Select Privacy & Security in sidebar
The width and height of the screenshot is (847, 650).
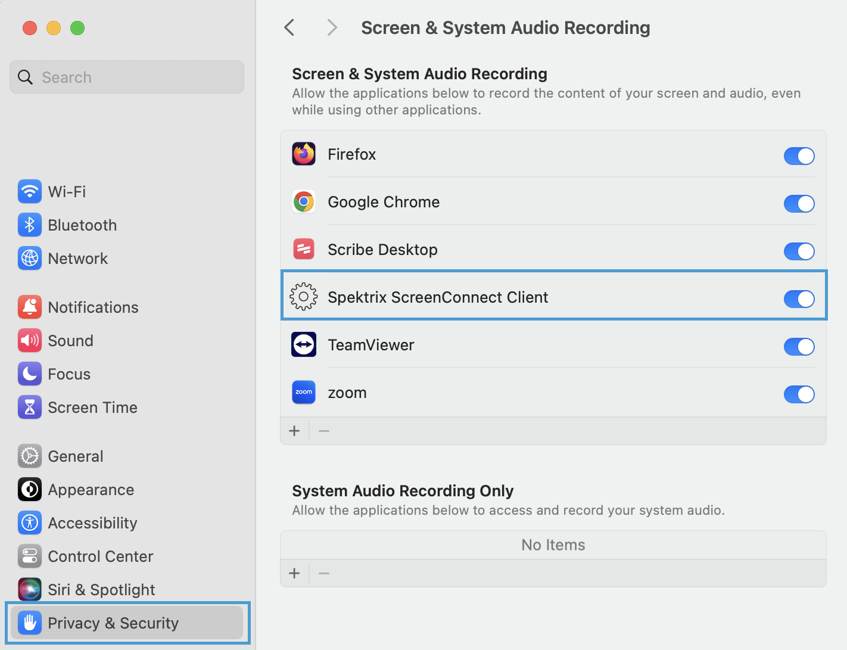(x=127, y=623)
